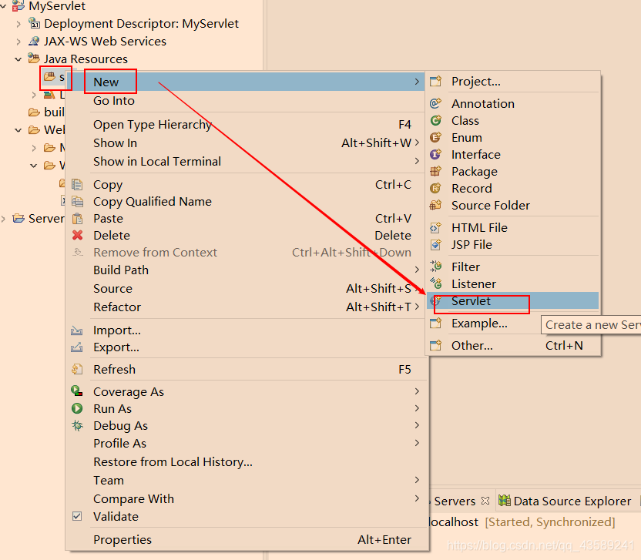Click the Copy Qualified Name icon
Viewport: 641px width, 560px height.
point(77,202)
